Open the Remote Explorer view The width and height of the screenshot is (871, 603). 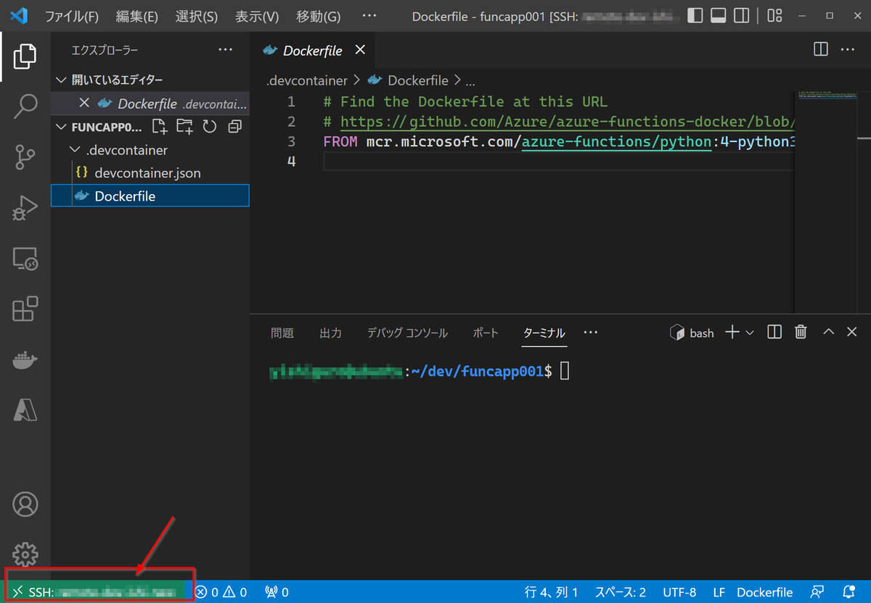pyautogui.click(x=25, y=258)
